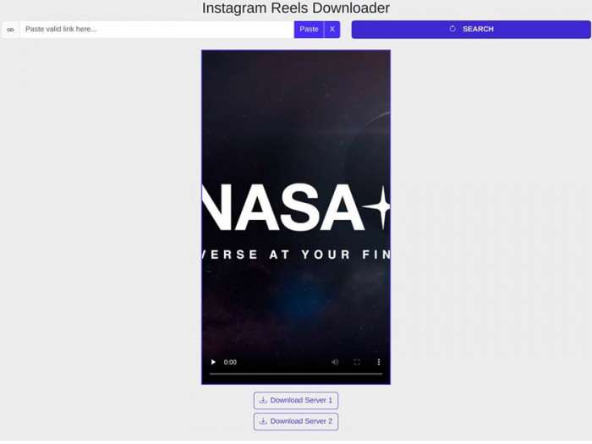
Task: Click the NASA+ video preview
Action: tap(296, 217)
